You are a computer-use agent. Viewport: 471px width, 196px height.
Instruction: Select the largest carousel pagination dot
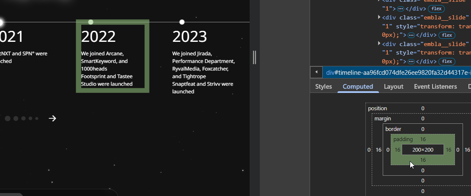8,119
